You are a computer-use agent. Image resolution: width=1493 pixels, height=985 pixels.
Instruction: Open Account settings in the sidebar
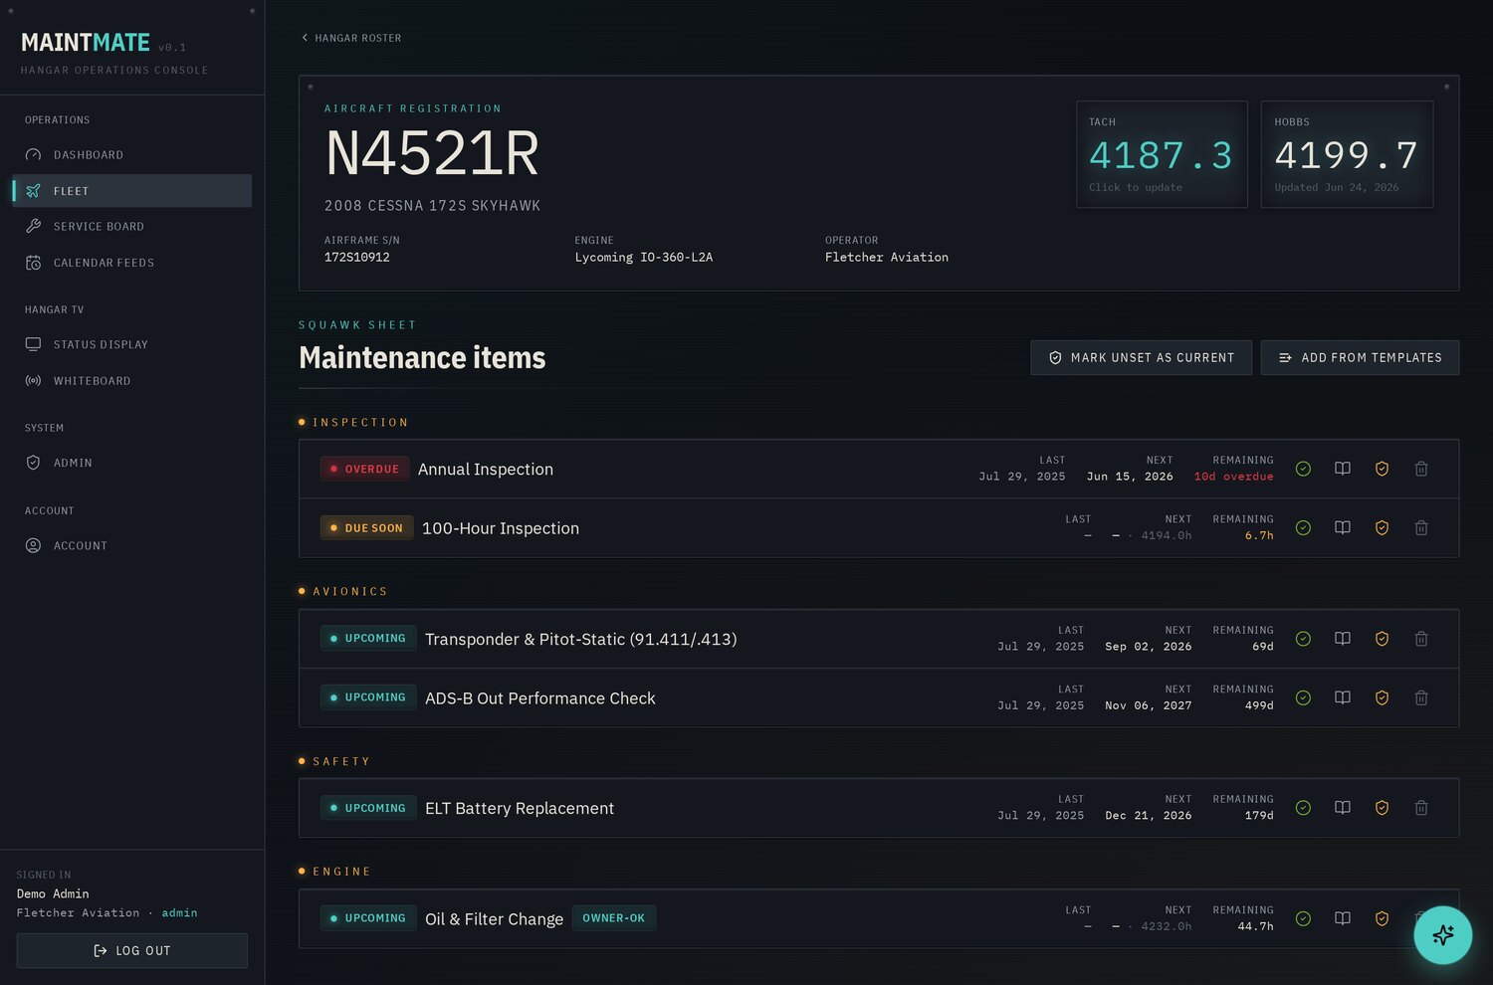pos(131,545)
